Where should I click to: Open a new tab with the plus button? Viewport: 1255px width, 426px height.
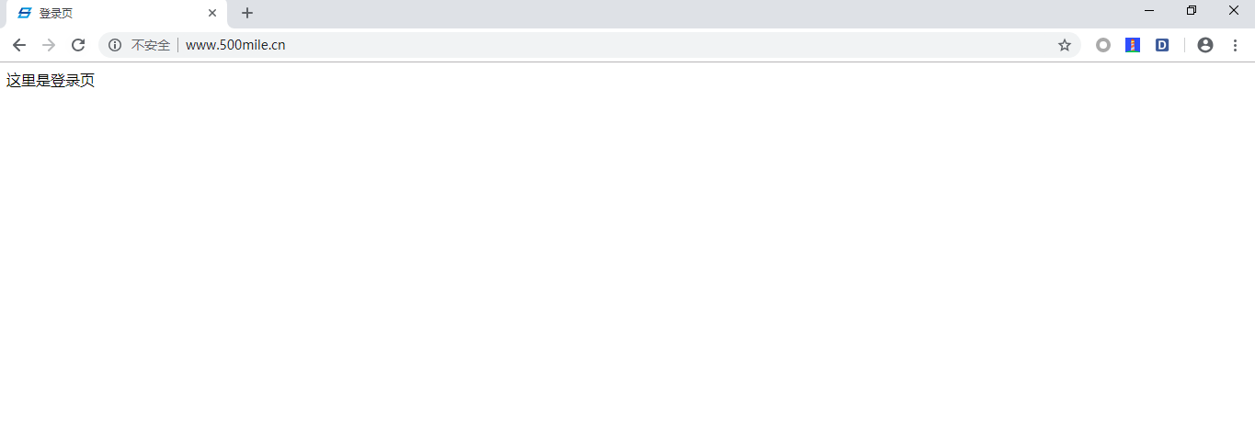click(x=247, y=13)
